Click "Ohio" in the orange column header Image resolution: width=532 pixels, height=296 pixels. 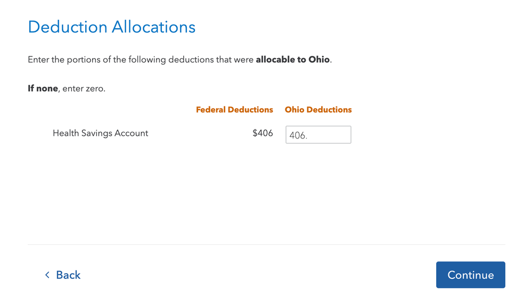[x=294, y=110]
